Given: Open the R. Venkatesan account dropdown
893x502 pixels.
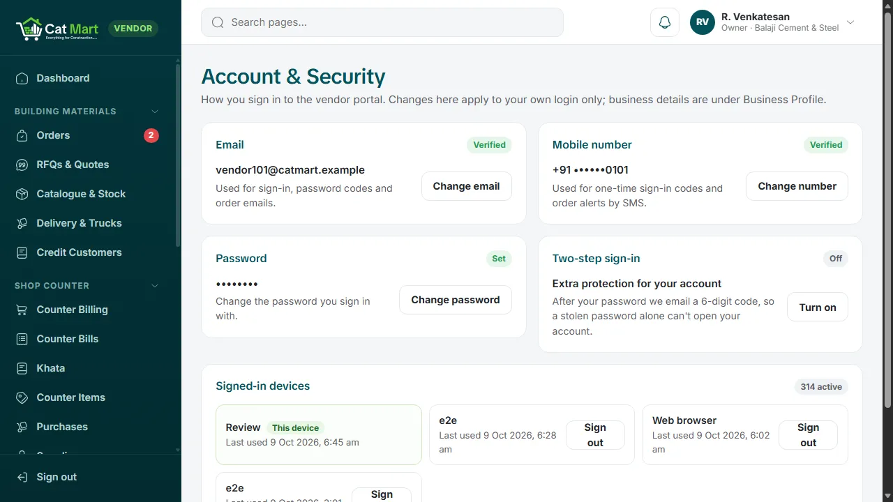Looking at the screenshot, I should [x=772, y=22].
